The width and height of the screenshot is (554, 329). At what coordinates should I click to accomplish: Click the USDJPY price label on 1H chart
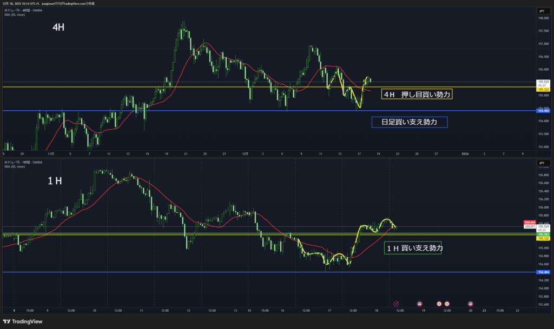530,227
